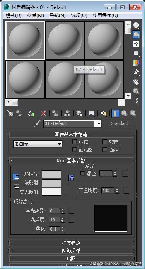Toggle Show End Result icon
The width and height of the screenshot is (145, 269).
click(115, 113)
